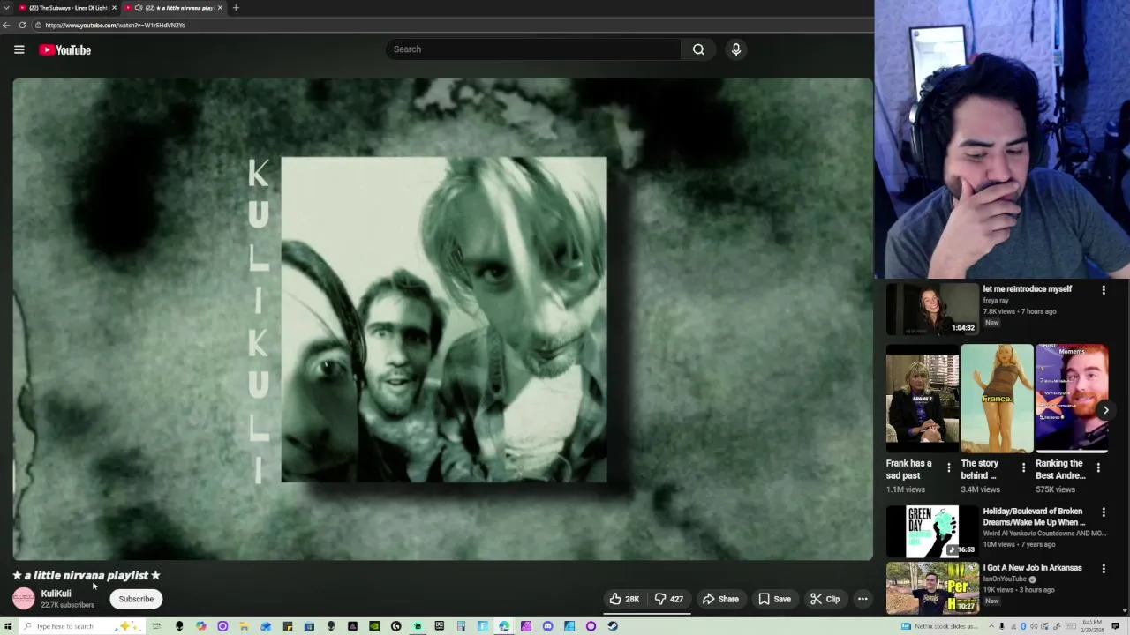Open the KuliKuli channel avatar
Image resolution: width=1130 pixels, height=635 pixels.
click(24, 599)
